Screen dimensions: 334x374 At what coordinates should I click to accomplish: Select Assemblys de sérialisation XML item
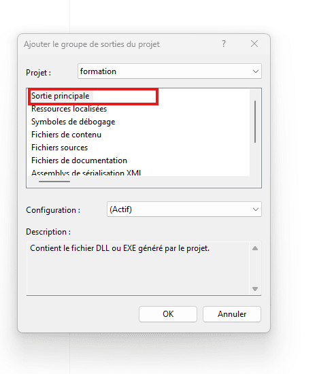[x=86, y=173]
